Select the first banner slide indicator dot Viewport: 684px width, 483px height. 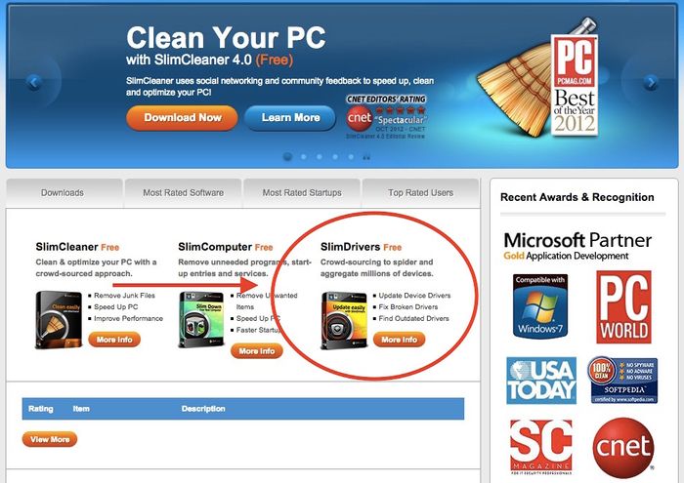pos(287,156)
